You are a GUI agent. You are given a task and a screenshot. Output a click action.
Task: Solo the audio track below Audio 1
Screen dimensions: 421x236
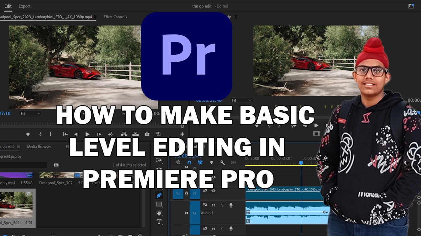(222, 228)
